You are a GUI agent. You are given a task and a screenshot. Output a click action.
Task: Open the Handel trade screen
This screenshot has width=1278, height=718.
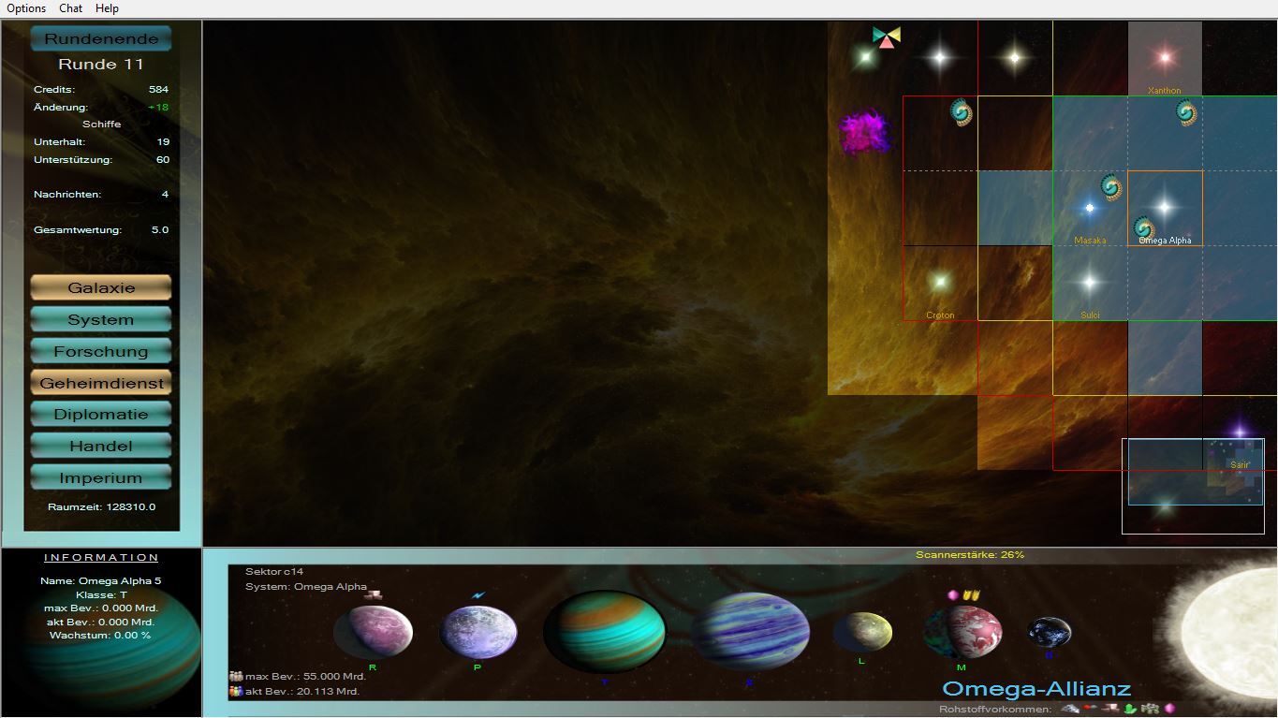[x=101, y=446]
